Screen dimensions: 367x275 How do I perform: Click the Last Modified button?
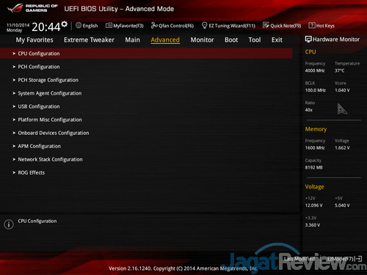pyautogui.click(x=299, y=259)
